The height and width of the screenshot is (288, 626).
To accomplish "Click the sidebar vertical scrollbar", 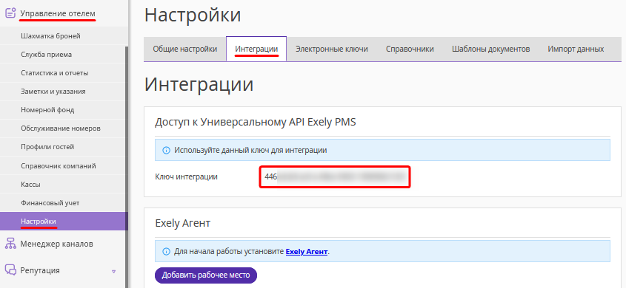I will [127, 167].
